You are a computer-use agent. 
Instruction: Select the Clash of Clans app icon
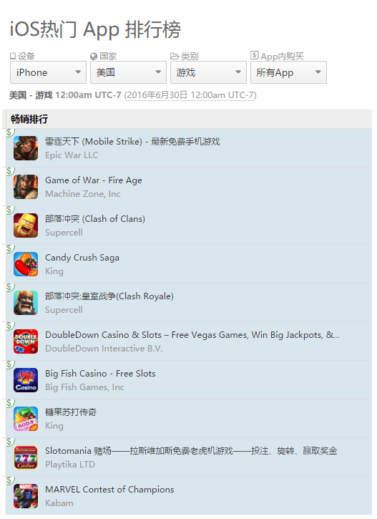click(x=26, y=225)
